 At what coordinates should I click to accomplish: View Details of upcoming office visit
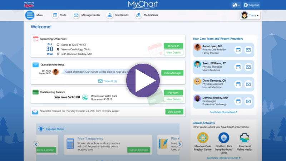(173, 53)
